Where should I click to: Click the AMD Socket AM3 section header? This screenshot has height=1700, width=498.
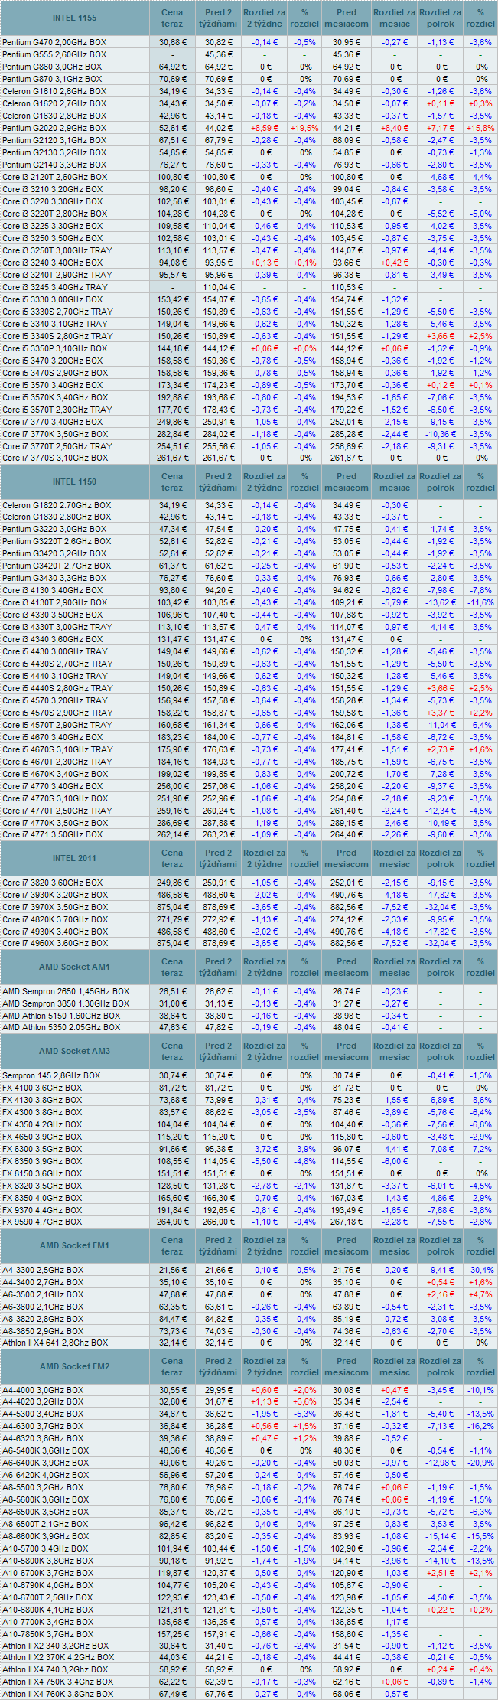tap(74, 1051)
